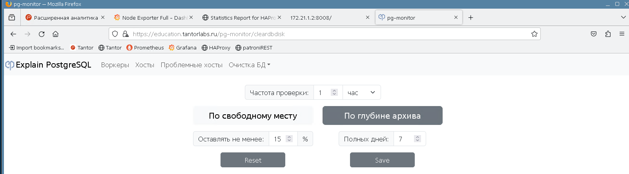Open the Prometheus bookmark
The height and width of the screenshot is (174, 629).
[145, 48]
